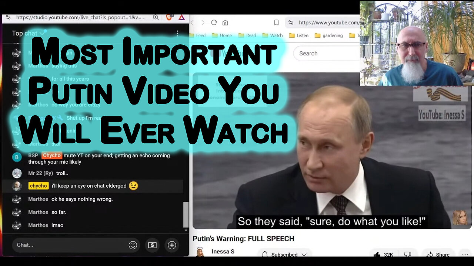Open Brave Shields lion icon
This screenshot has width=474, height=266.
click(169, 17)
